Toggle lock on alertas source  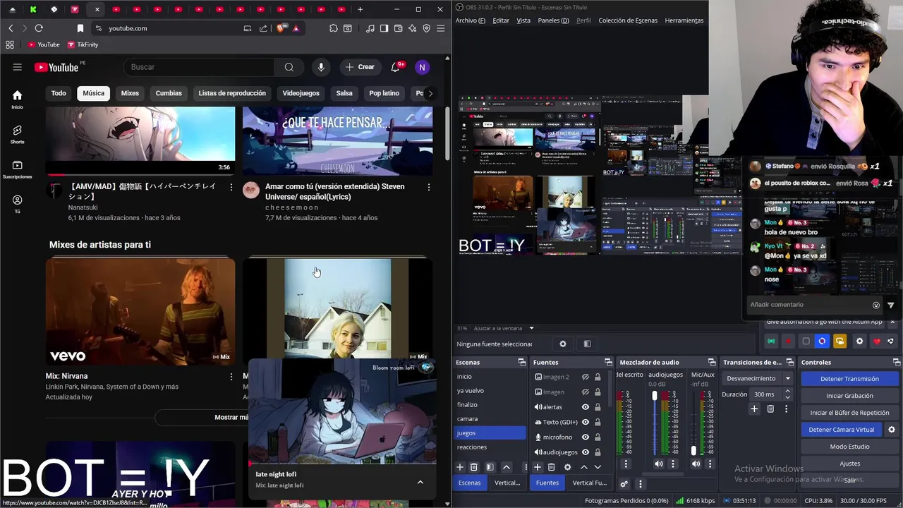point(598,407)
